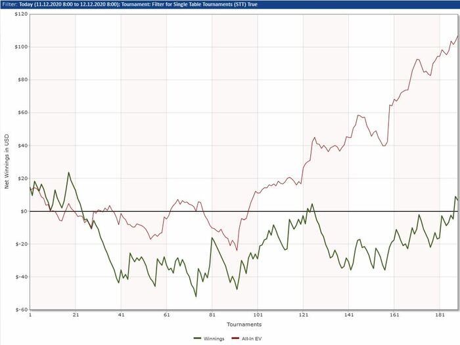The image size is (460, 345).
Task: Click the Winnings legend entry
Action: point(209,338)
